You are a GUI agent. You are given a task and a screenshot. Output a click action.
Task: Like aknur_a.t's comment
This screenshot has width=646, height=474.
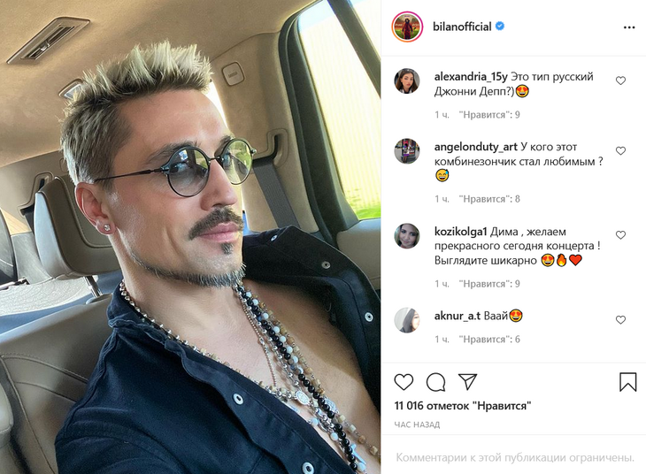point(620,319)
